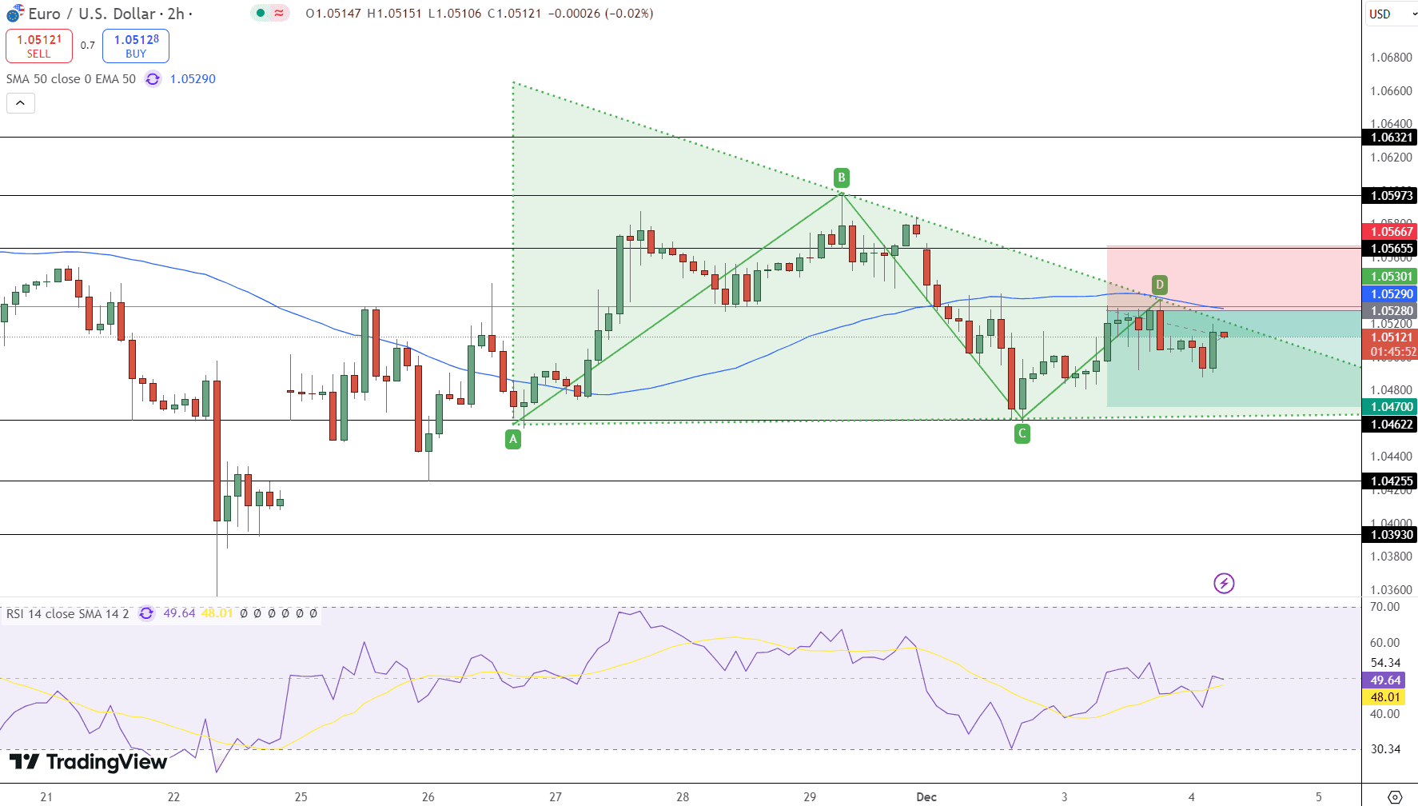Click the 1.05655 horizontal line price label
The image size is (1418, 806).
(x=1390, y=249)
